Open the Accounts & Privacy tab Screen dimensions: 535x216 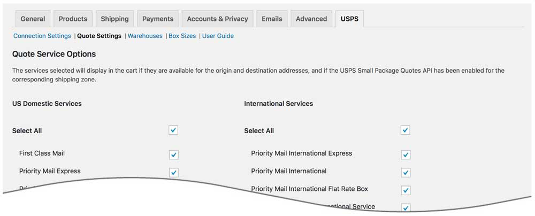pos(217,19)
